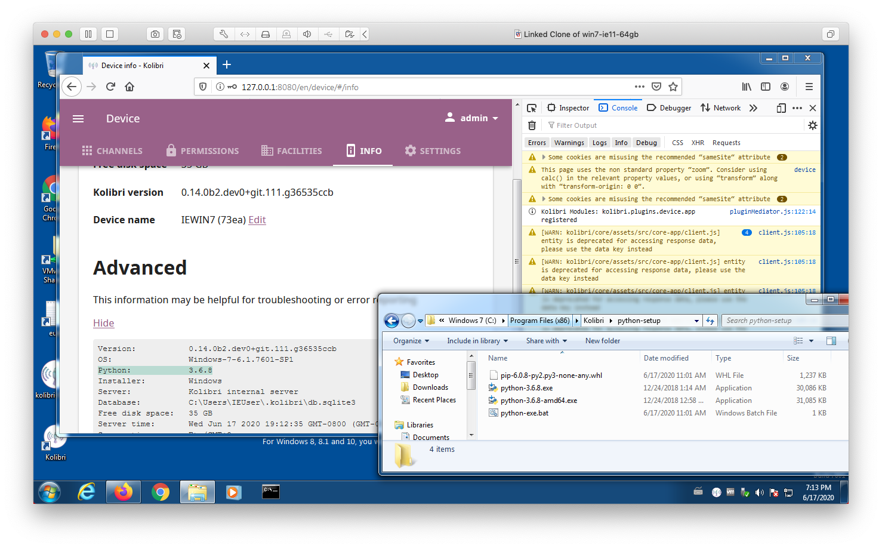Clear the console output with the trash icon
This screenshot has height=548, width=882.
[x=532, y=125]
